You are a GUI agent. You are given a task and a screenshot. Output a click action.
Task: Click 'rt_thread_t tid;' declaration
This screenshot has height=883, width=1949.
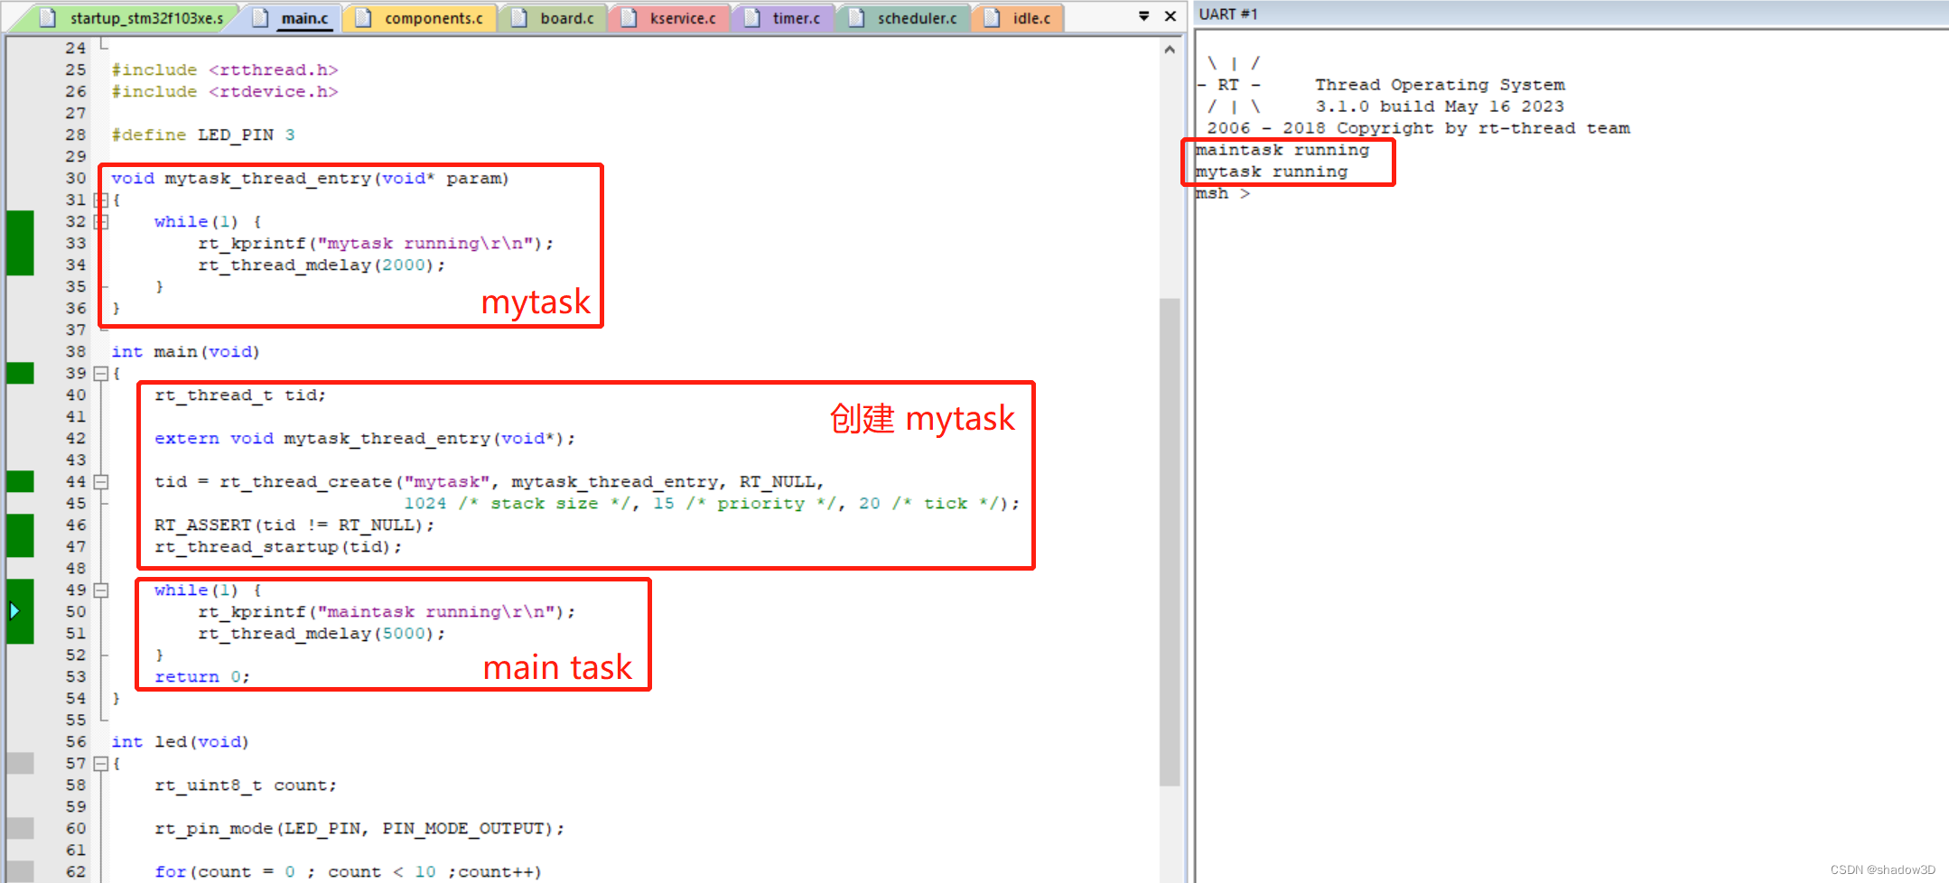(x=240, y=395)
